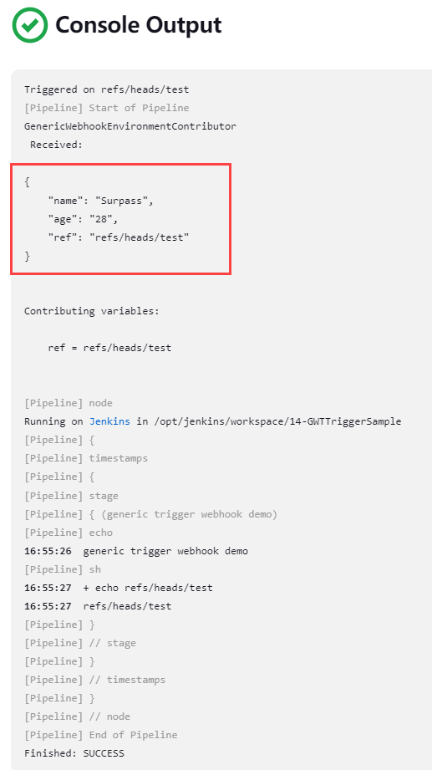Click the 'Triggered on refs/heads/test' line

(106, 89)
